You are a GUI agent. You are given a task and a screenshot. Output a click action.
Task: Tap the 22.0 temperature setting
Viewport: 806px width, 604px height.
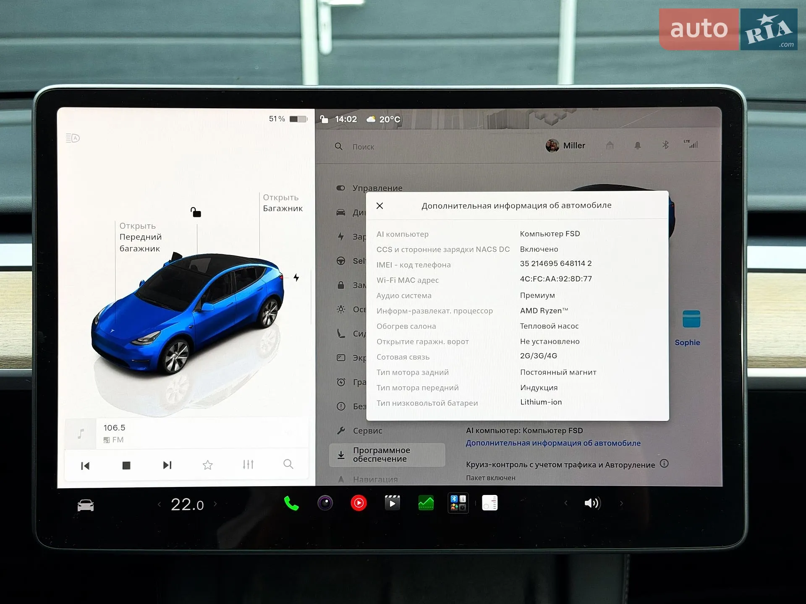187,504
